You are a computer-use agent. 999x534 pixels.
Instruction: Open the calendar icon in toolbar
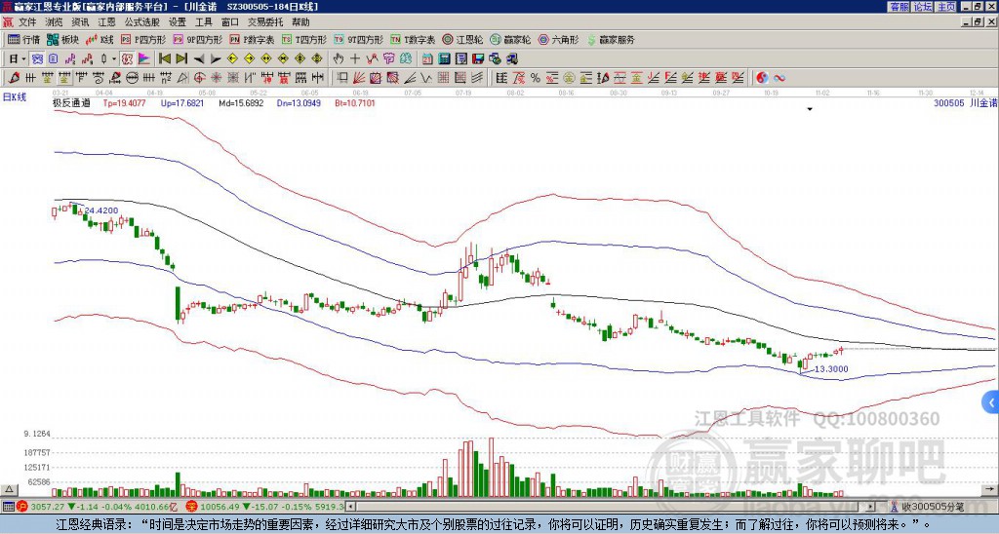pyautogui.click(x=427, y=59)
